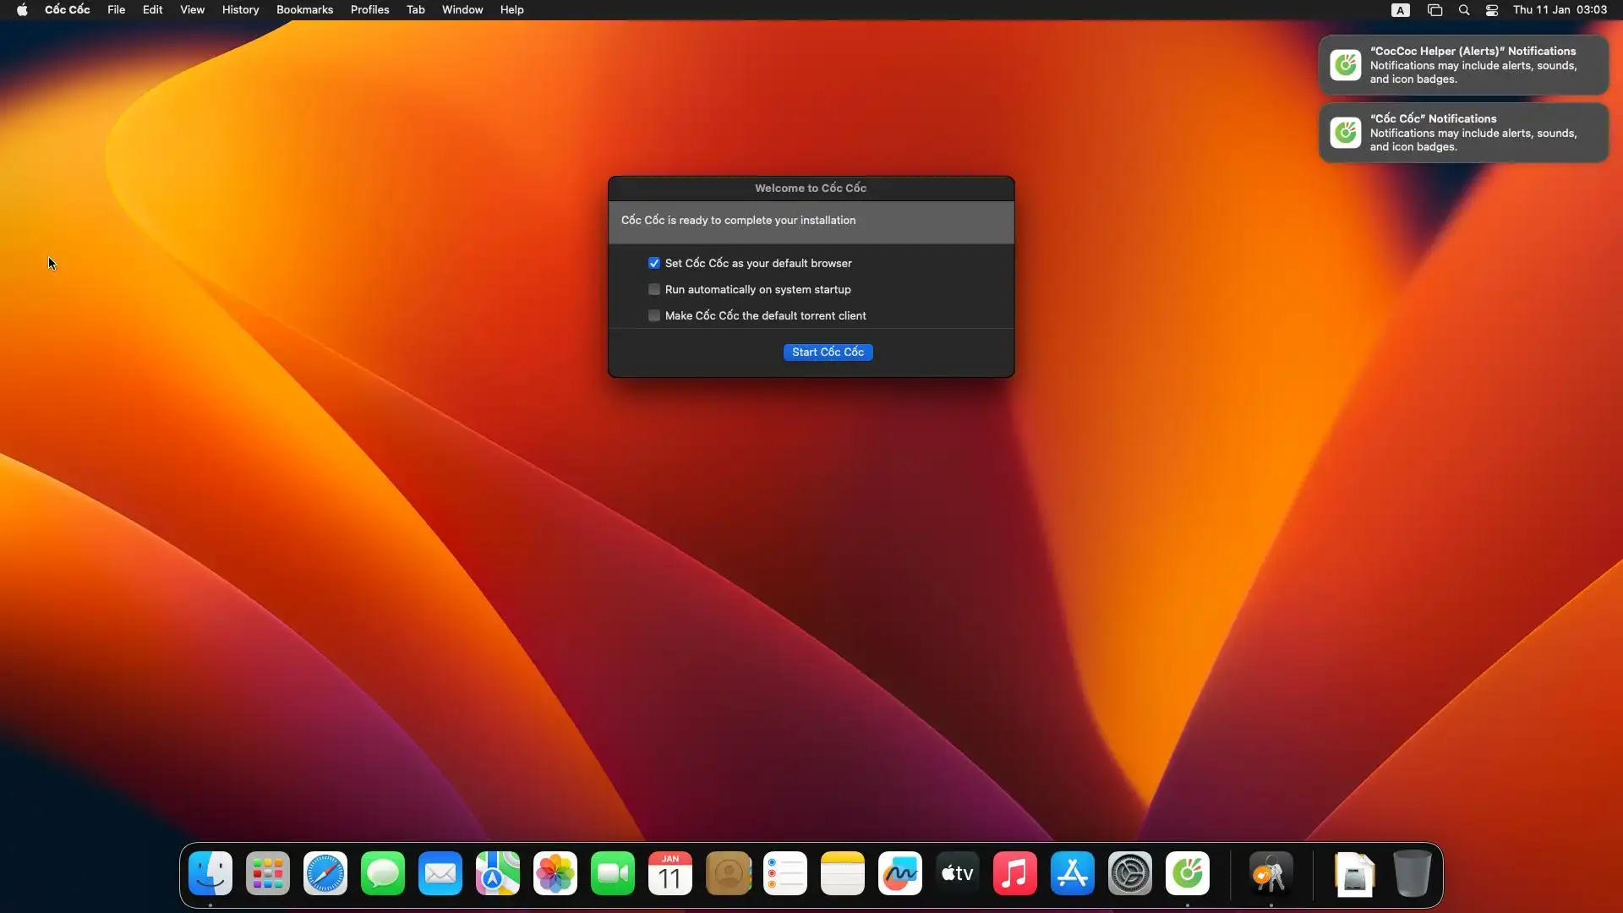Click the Start Cốc Cốc button
Viewport: 1623px width, 913px height.
point(828,352)
